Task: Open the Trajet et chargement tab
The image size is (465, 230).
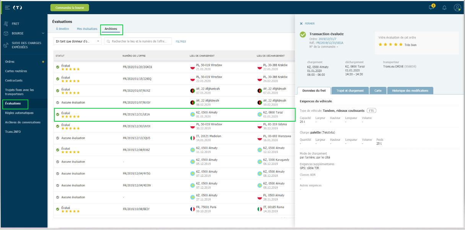Action: (350, 91)
